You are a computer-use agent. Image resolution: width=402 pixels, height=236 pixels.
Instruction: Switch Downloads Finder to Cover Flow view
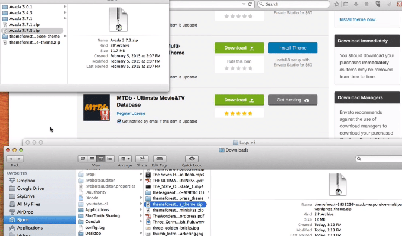pos(110,159)
